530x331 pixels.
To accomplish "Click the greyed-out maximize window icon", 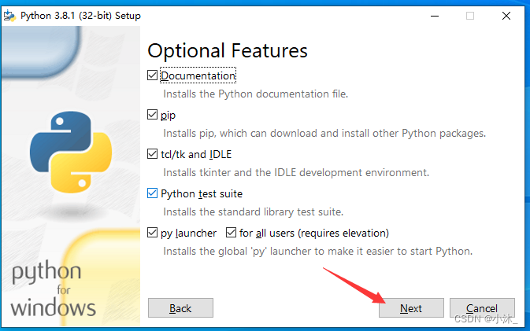I will coord(470,16).
